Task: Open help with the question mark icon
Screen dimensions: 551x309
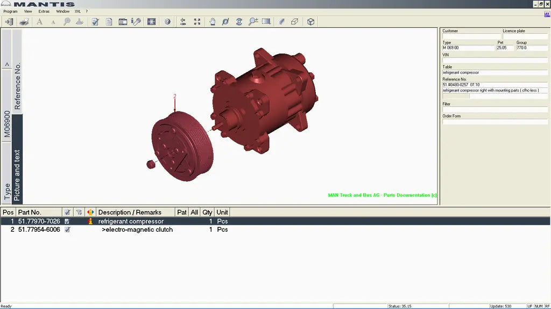Action: click(x=167, y=22)
